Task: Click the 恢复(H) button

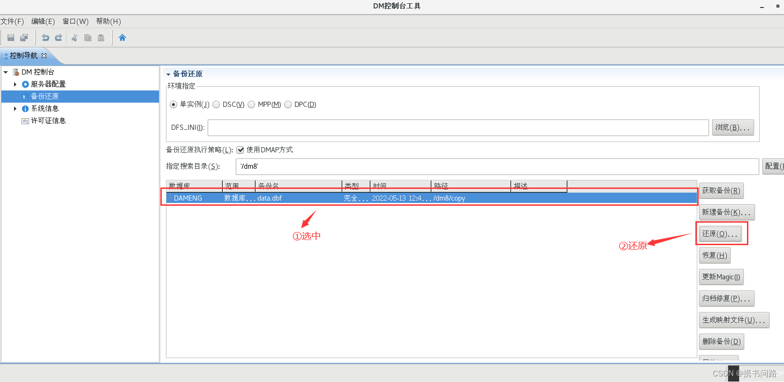Action: click(x=715, y=255)
